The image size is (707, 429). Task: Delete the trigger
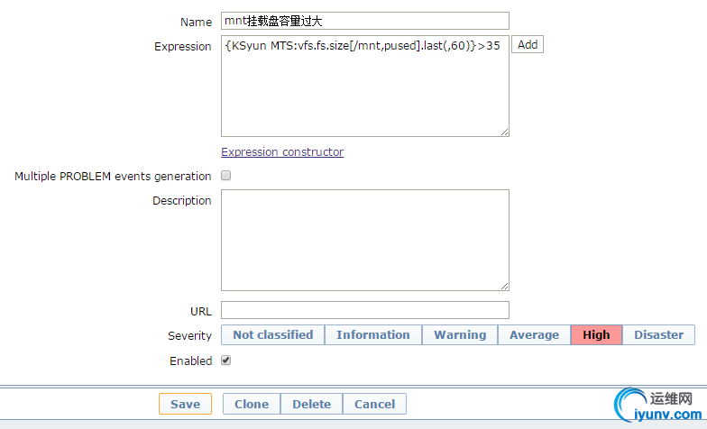click(x=311, y=404)
